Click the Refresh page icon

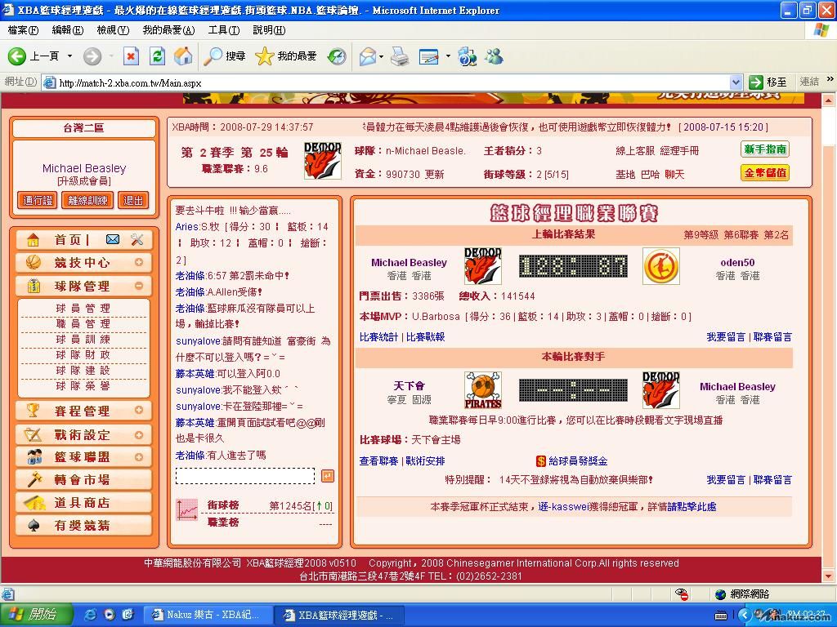tap(157, 56)
